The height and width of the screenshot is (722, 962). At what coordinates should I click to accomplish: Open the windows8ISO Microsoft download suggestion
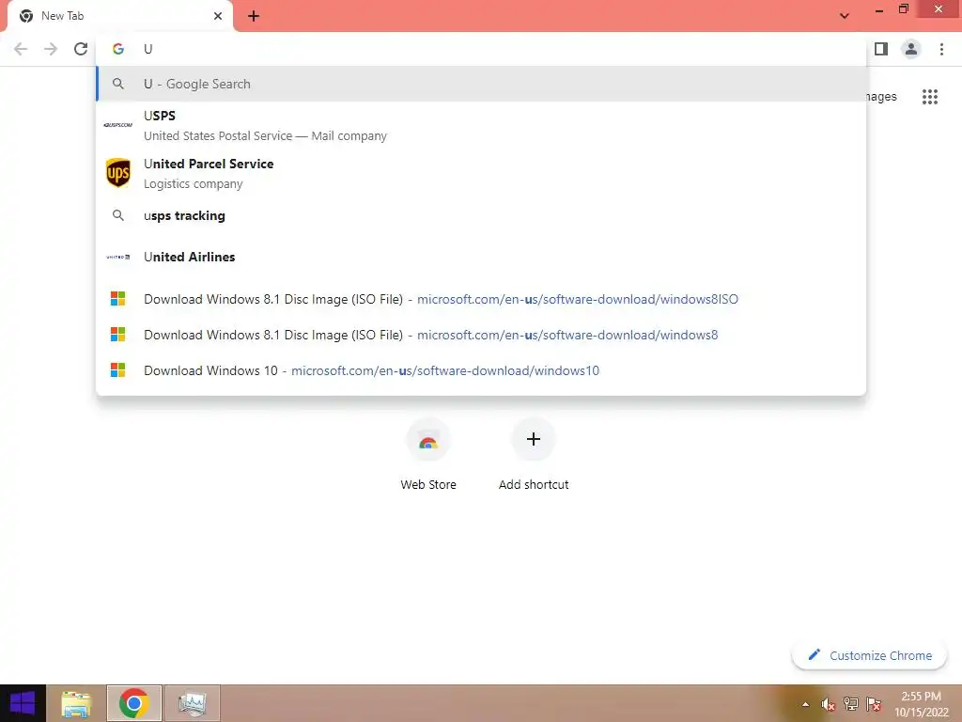pos(481,299)
